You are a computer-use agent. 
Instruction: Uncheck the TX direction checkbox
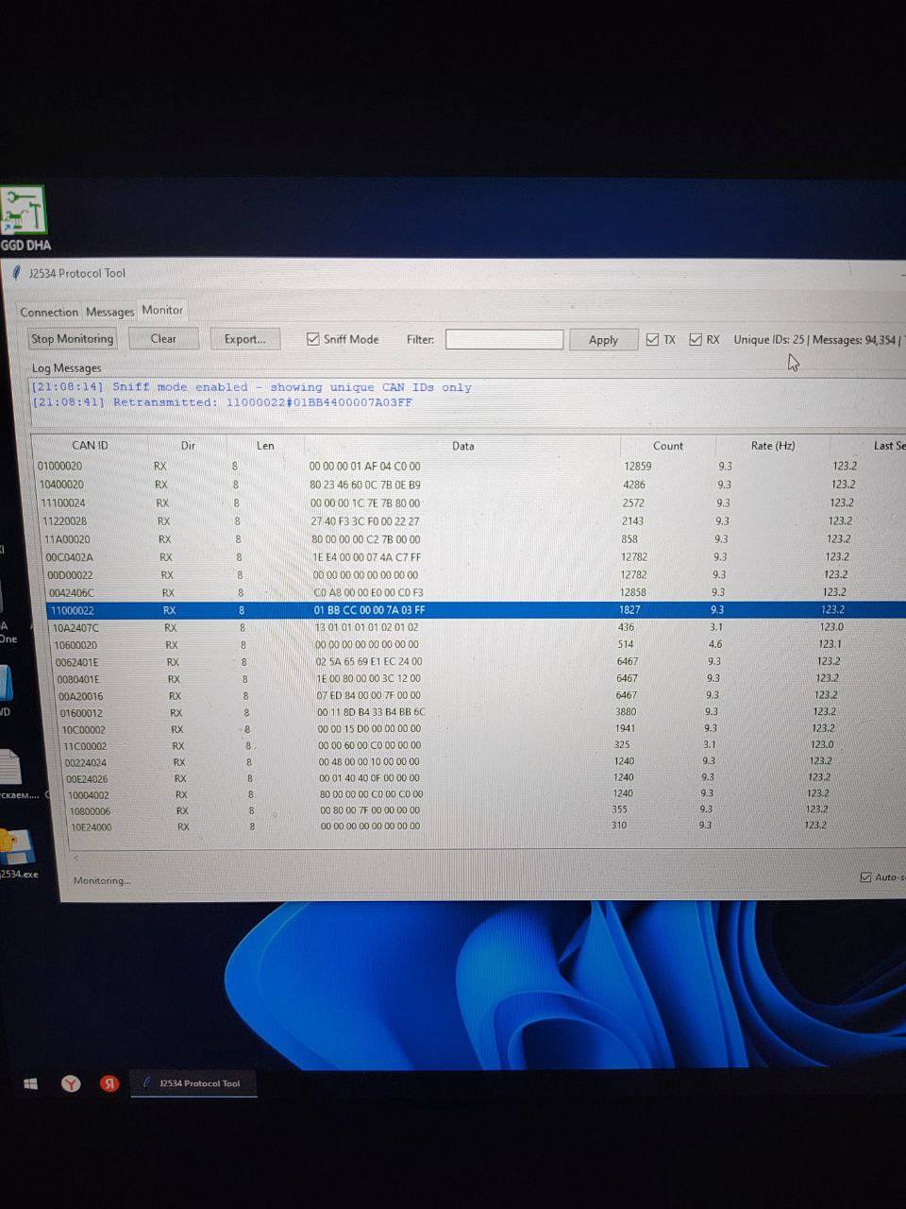pyautogui.click(x=652, y=340)
